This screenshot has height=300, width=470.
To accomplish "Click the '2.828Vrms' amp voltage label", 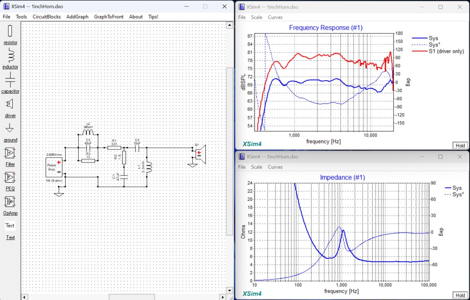I will click(x=54, y=154).
